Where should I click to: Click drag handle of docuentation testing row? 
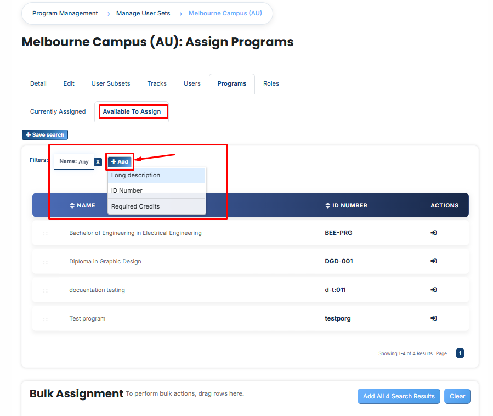point(46,291)
